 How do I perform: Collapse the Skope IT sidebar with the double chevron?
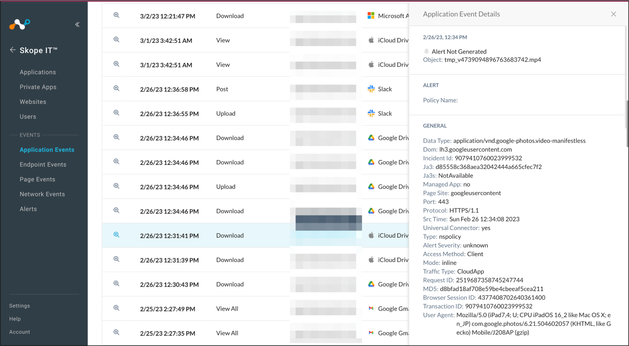pos(77,24)
